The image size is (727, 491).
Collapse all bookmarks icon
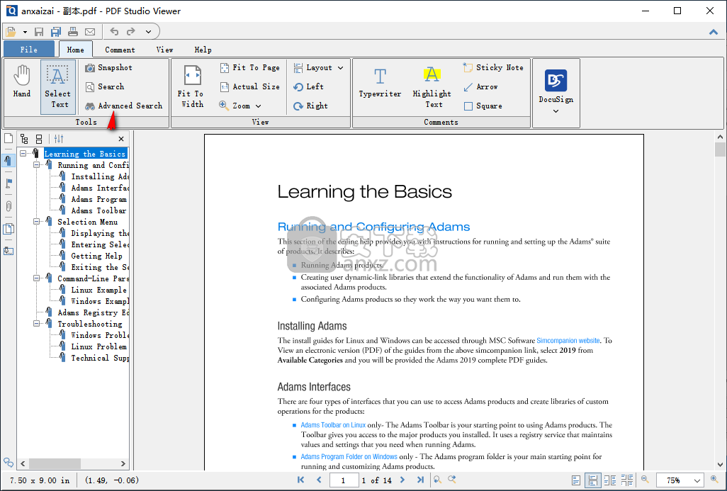click(40, 139)
